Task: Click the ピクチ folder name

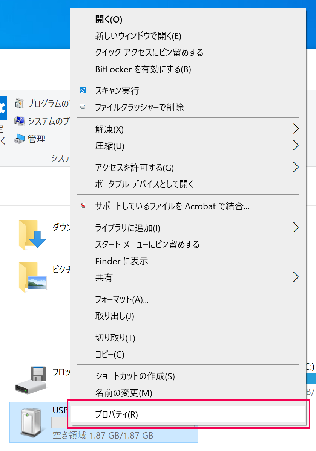Action: (61, 269)
